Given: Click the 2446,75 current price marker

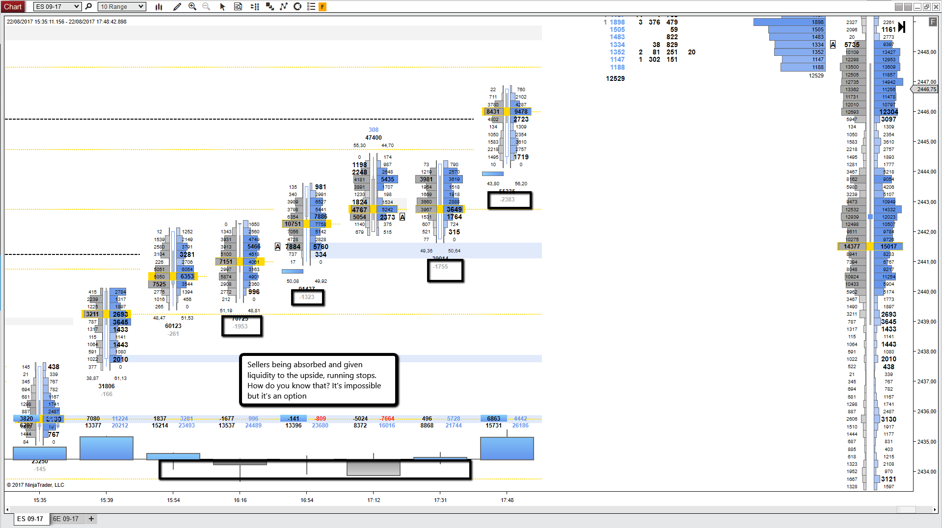Looking at the screenshot, I should click(925, 89).
